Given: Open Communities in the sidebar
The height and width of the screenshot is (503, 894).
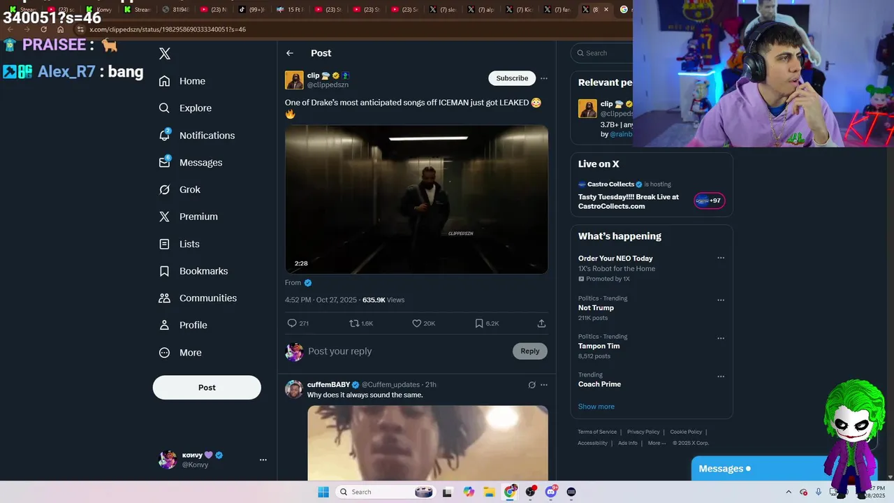Looking at the screenshot, I should [x=198, y=298].
